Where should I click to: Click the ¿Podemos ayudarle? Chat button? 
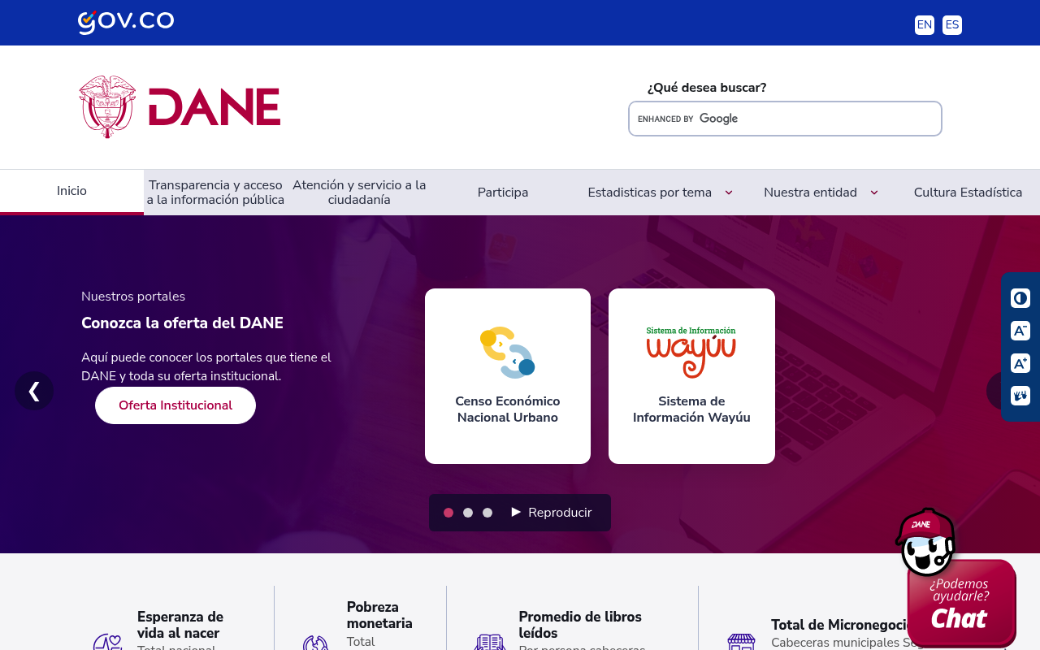point(962,603)
